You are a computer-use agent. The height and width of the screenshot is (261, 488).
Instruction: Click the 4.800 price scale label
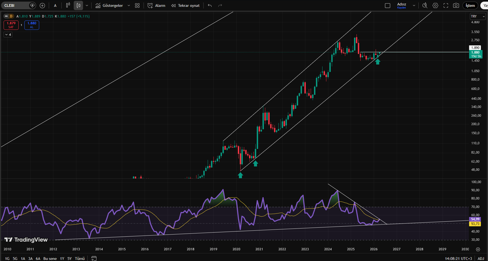475,22
